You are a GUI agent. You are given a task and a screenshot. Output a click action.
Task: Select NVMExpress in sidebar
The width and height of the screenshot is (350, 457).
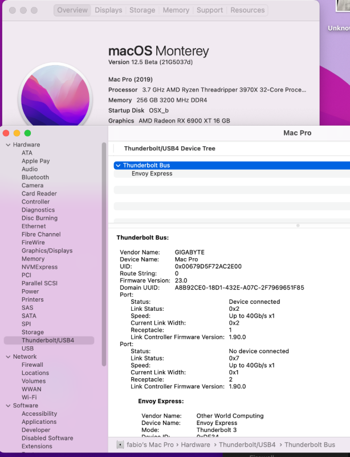click(x=39, y=267)
